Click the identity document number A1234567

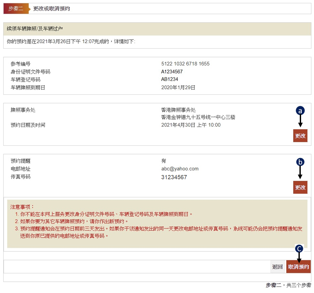172,72
